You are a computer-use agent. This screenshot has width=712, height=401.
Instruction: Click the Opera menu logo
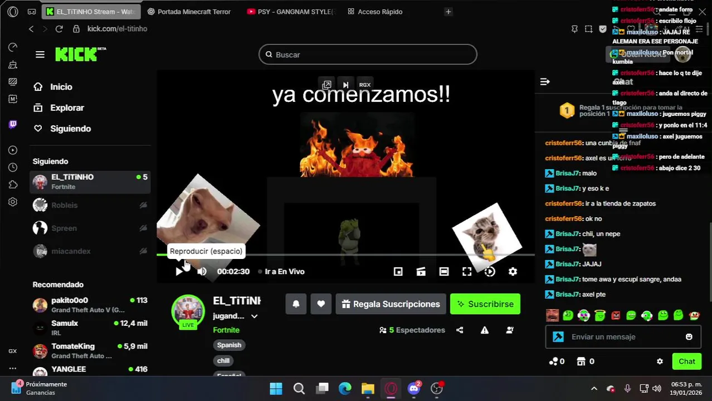coord(13,11)
